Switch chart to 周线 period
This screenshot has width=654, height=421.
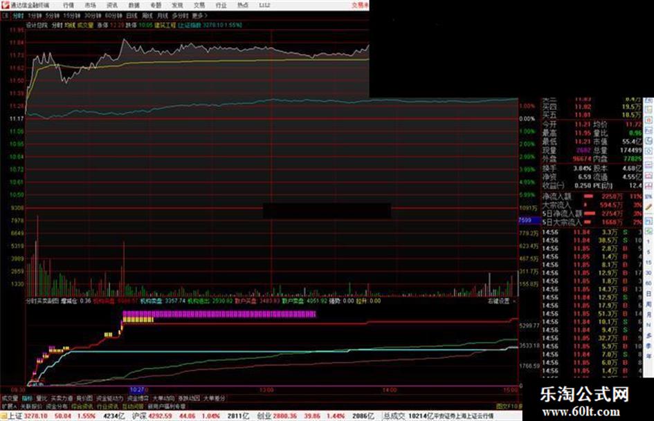[147, 16]
